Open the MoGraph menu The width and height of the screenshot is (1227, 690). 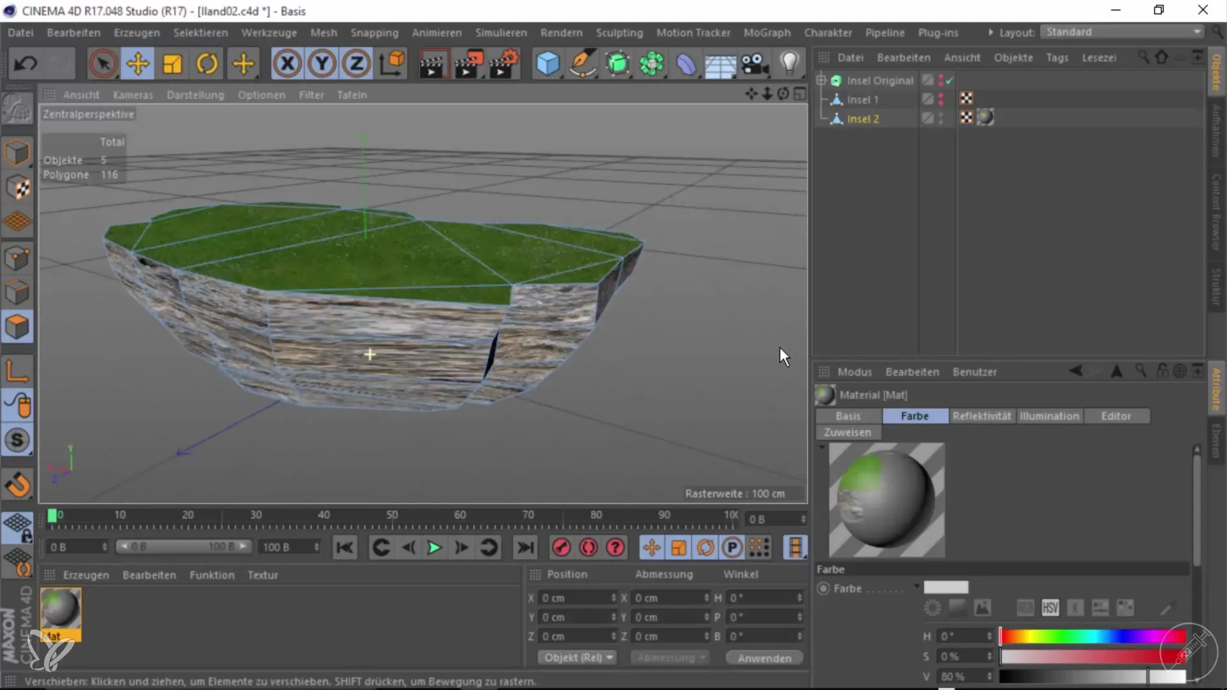767,33
